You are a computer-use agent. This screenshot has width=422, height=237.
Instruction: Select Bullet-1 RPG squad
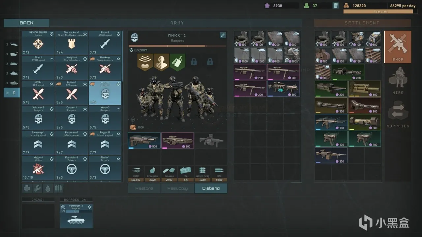[x=72, y=93]
